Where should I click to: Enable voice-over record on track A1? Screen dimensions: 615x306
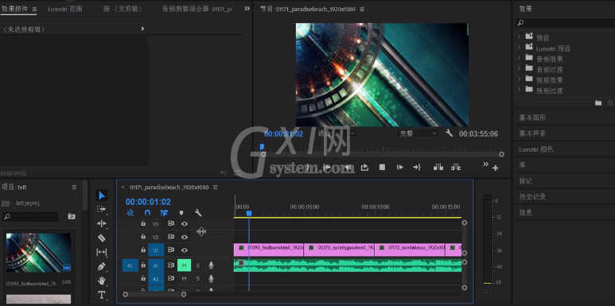click(211, 265)
